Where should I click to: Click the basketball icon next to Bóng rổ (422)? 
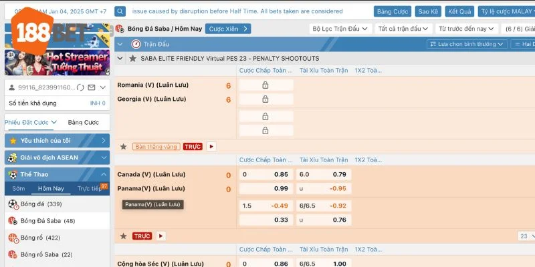[x=12, y=238]
